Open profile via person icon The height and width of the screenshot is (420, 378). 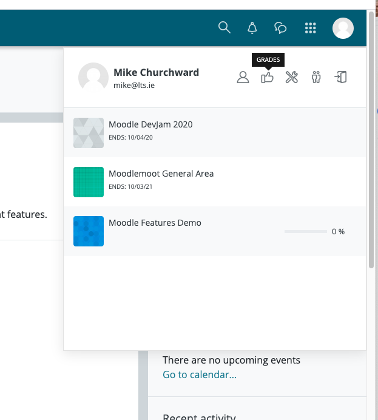coord(243,78)
